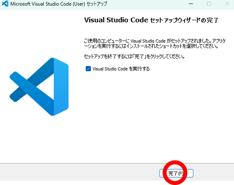Click the horizontal separator line above the button bar
The image size is (234, 185).
click(117, 163)
